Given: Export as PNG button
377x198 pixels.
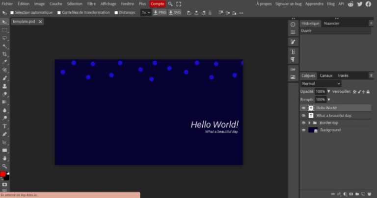Looking at the screenshot, I should (160, 12).
